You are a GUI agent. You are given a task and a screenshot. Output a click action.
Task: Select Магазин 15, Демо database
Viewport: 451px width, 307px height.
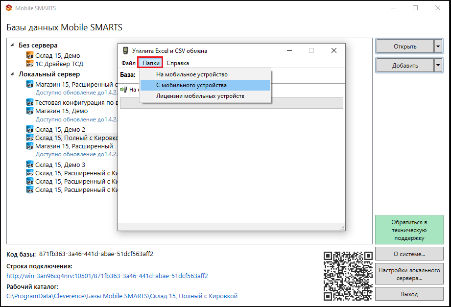point(61,111)
